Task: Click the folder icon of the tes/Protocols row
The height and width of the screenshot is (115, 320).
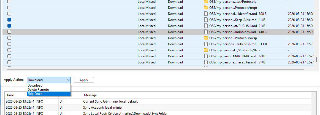Action: (x=206, y=2)
